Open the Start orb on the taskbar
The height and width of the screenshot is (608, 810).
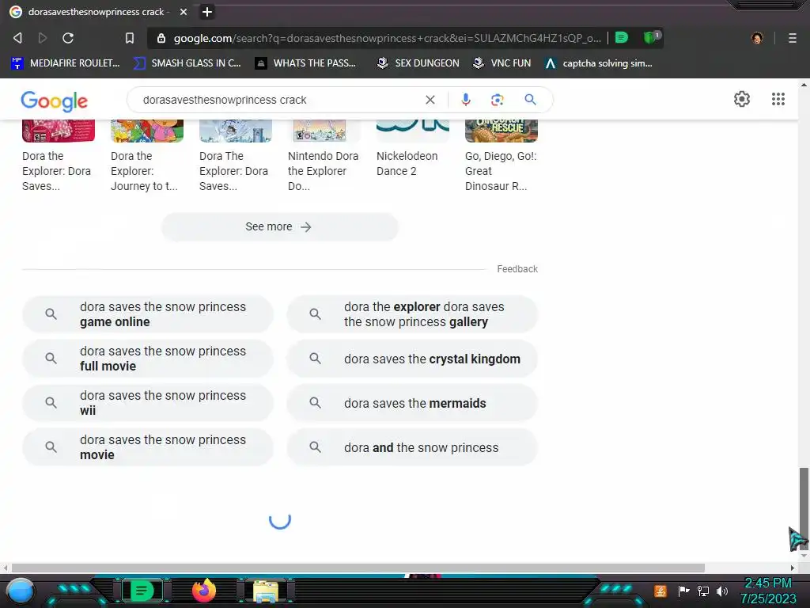(20, 591)
